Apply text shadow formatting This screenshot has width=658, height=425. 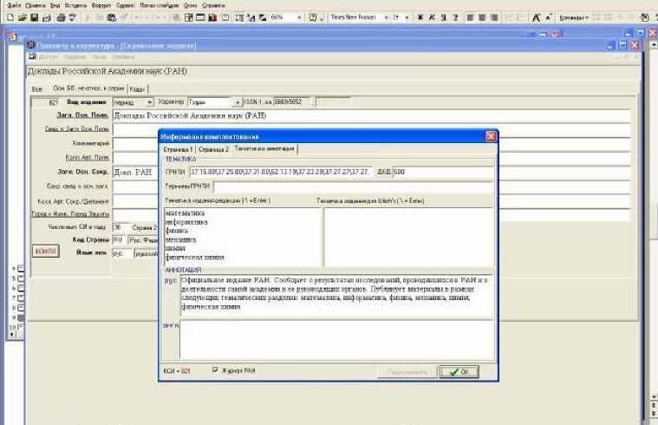[455, 17]
